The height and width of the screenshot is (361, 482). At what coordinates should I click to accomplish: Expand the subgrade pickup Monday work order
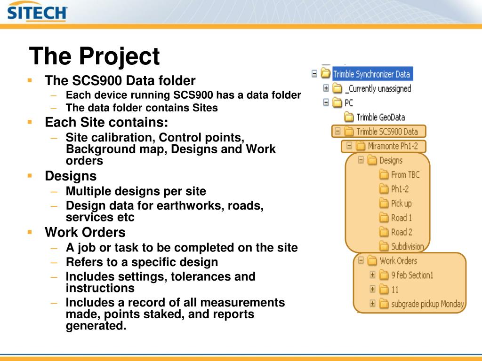[372, 304]
